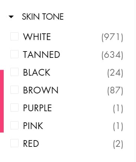Click the SKIN TONE section heading
The height and width of the screenshot is (162, 136).
point(43,17)
